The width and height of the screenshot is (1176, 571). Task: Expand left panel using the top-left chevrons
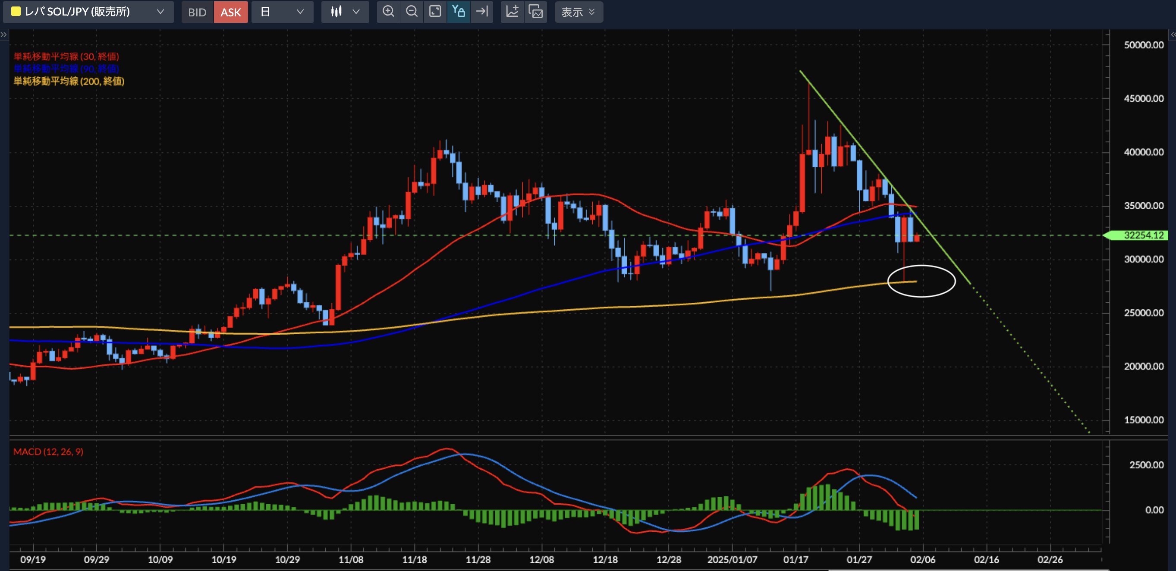(3, 35)
